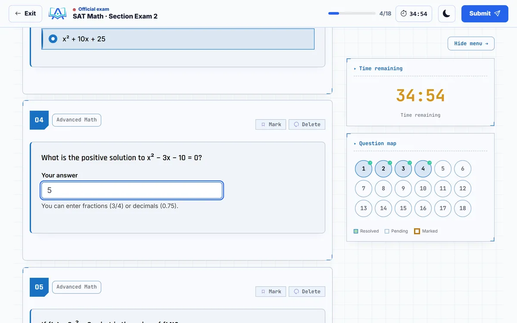Open question 13 in question map

click(x=364, y=208)
